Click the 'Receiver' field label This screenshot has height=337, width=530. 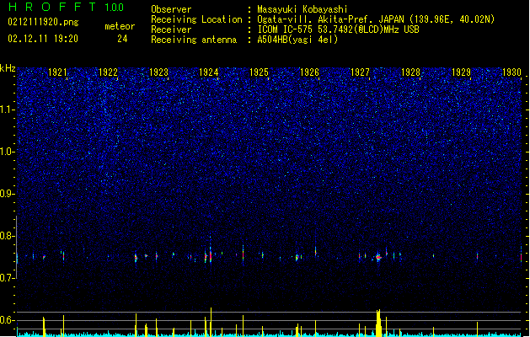coord(171,29)
